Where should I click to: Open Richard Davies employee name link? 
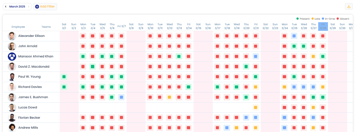[x=30, y=87]
